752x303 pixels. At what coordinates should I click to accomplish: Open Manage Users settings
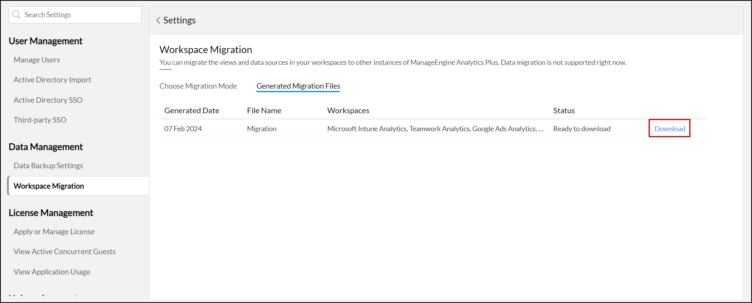click(37, 60)
